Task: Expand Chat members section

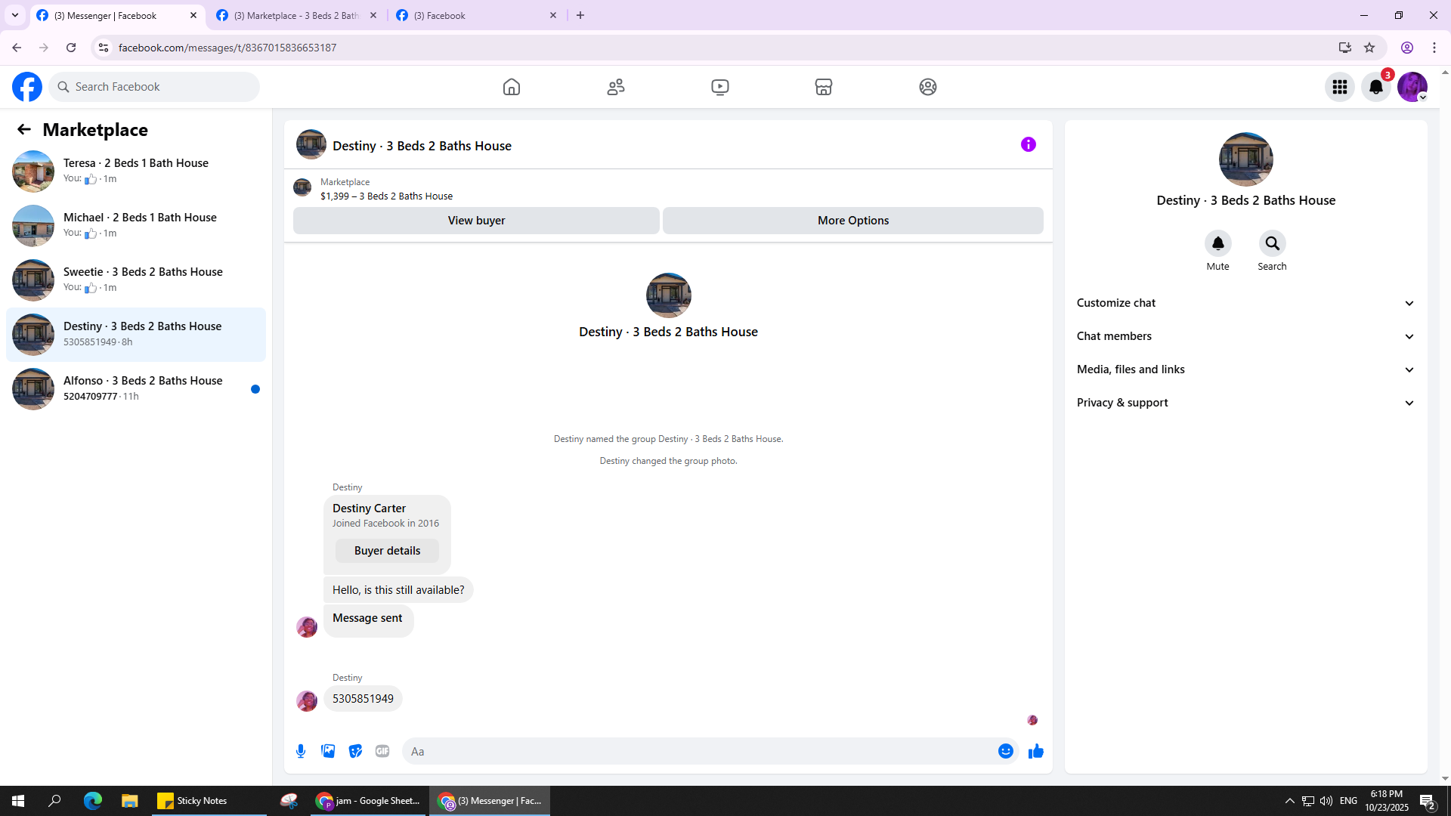Action: pos(1245,336)
